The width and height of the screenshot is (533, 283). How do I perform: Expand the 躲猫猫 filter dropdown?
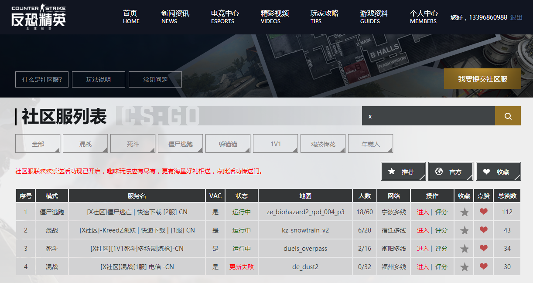[228, 143]
